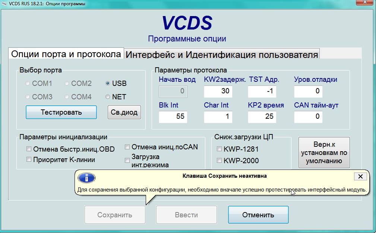Viewport: 376px width, 233px height.
Task: Open the Опции порта и протокола tab
Action: click(66, 54)
